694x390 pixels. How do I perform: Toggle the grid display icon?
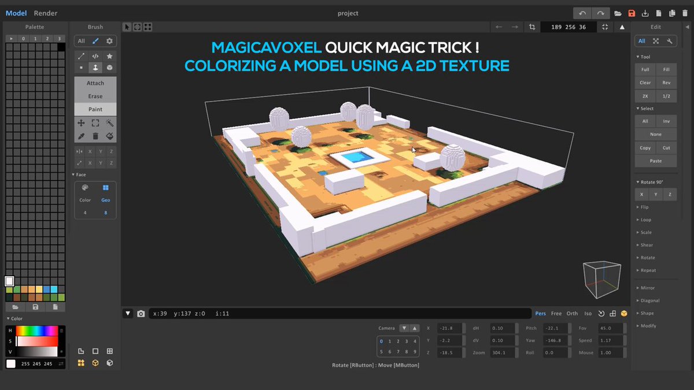coord(110,351)
